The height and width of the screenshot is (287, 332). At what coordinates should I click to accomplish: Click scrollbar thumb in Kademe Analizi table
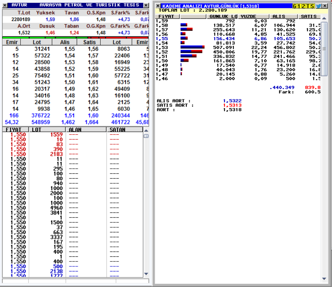(x=324, y=49)
